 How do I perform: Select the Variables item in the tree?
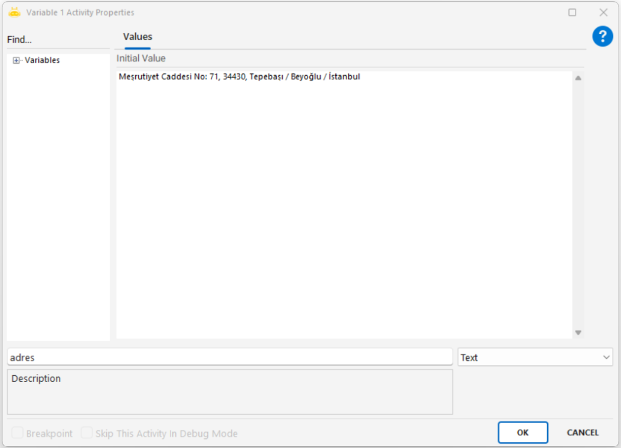coord(42,61)
